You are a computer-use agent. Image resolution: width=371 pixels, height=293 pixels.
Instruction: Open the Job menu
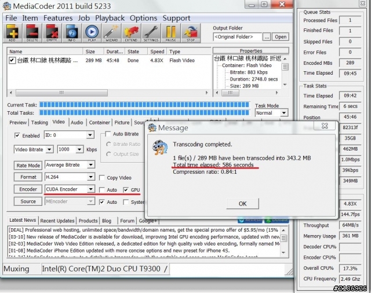point(84,18)
